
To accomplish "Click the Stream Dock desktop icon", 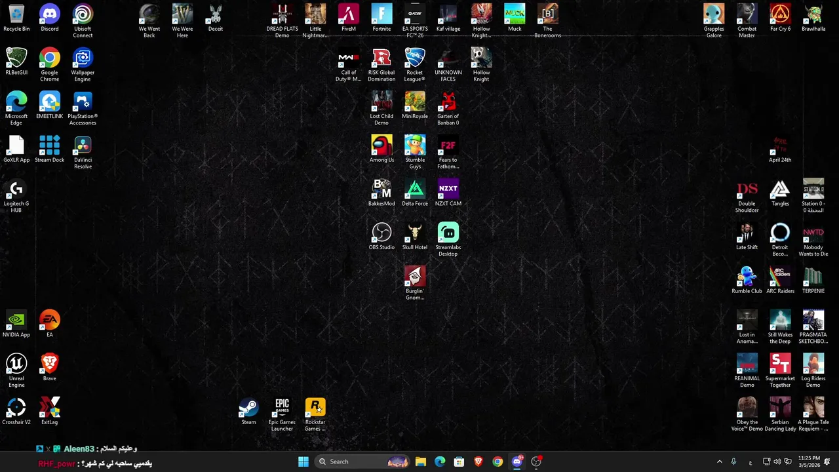I will click(x=50, y=149).
